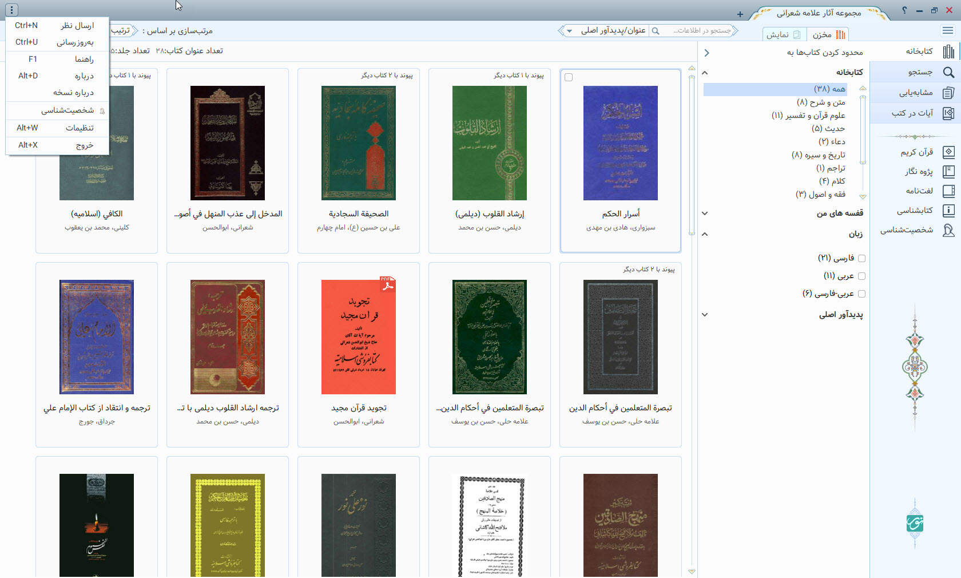Select راهنما menu item
The height and width of the screenshot is (578, 961).
tap(57, 59)
